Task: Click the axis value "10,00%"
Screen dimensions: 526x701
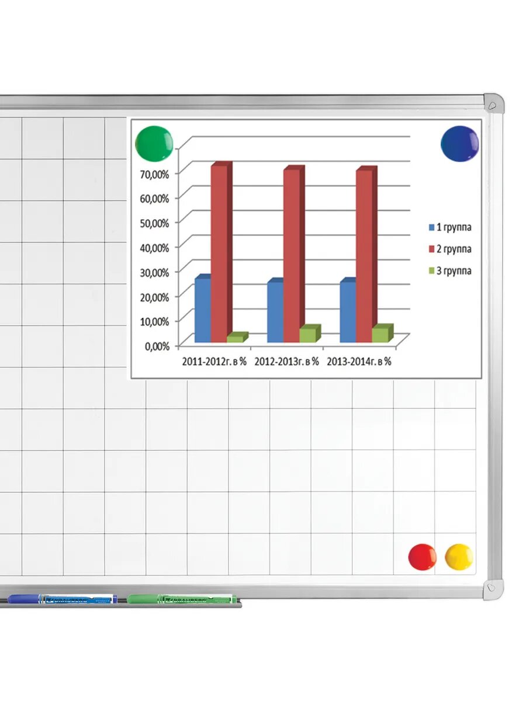Action: pos(155,321)
